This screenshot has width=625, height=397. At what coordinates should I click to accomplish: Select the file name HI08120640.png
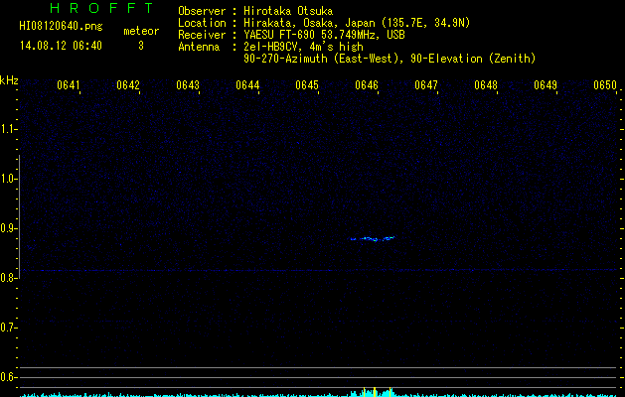pyautogui.click(x=61, y=27)
